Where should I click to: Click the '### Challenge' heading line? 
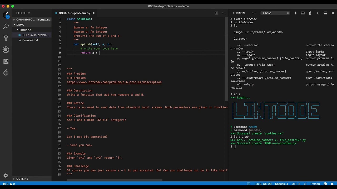(x=78, y=166)
